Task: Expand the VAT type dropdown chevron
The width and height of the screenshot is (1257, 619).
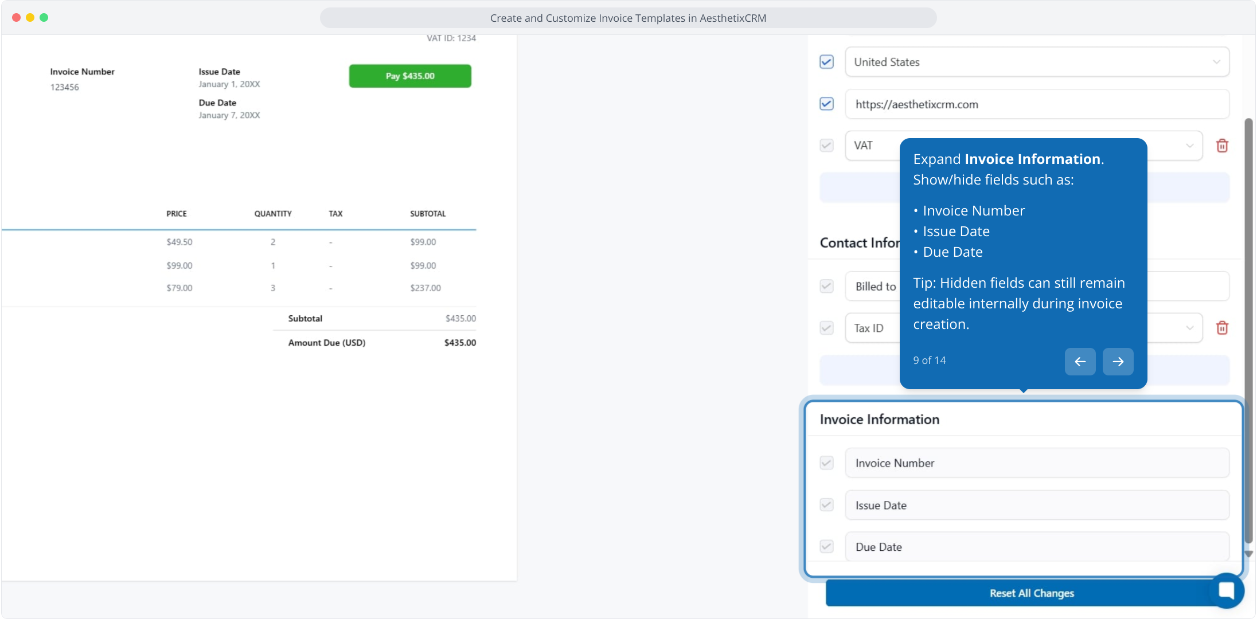Action: click(x=1189, y=146)
